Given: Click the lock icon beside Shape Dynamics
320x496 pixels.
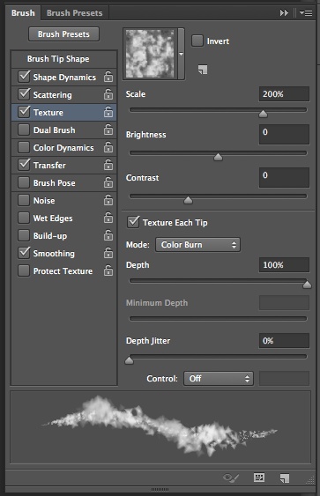Looking at the screenshot, I should [x=108, y=77].
